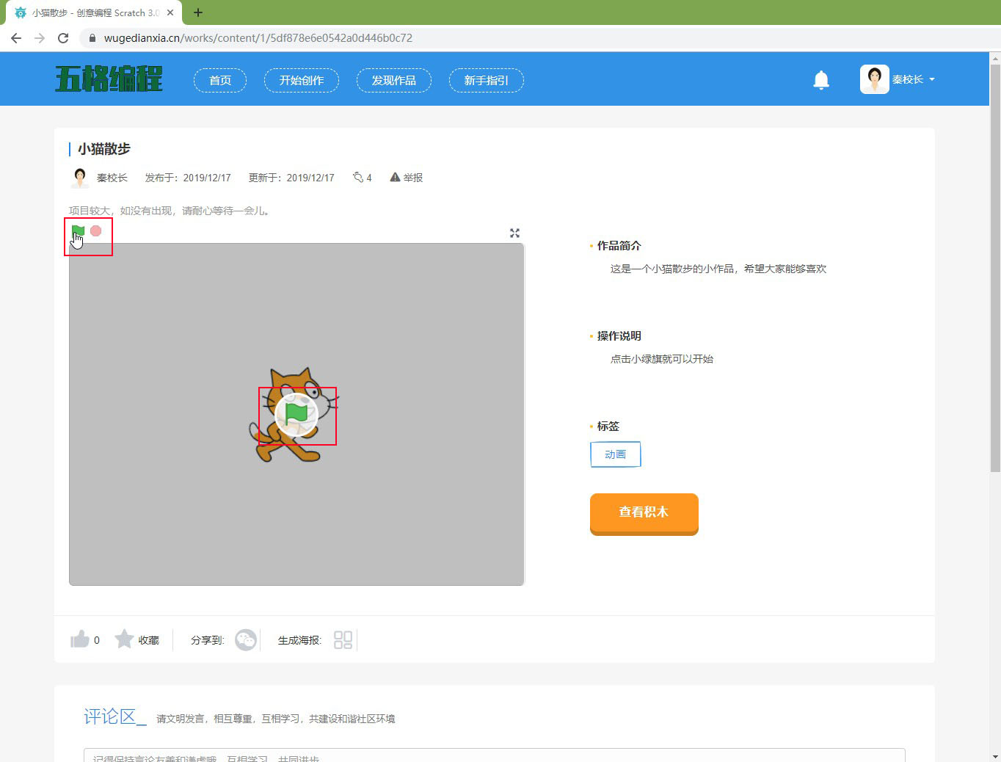Screen dimensions: 1001x762
Task: Click the publish date 发布于 2019/12/17
Action: [188, 178]
